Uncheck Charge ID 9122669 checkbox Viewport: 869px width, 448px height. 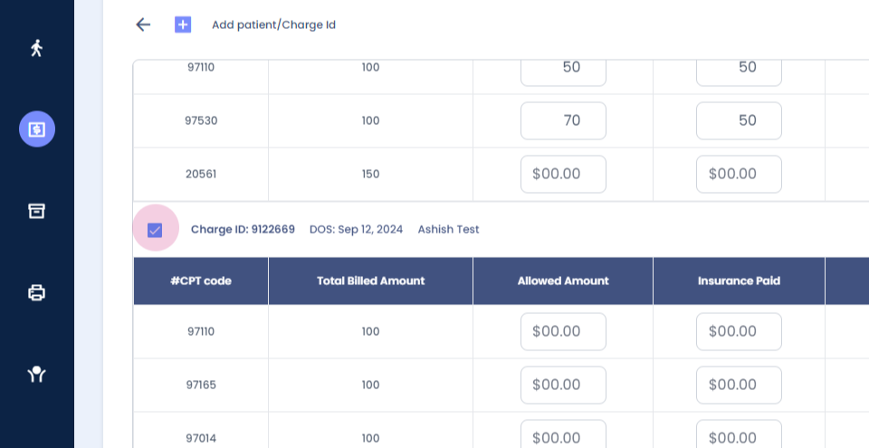(x=155, y=230)
